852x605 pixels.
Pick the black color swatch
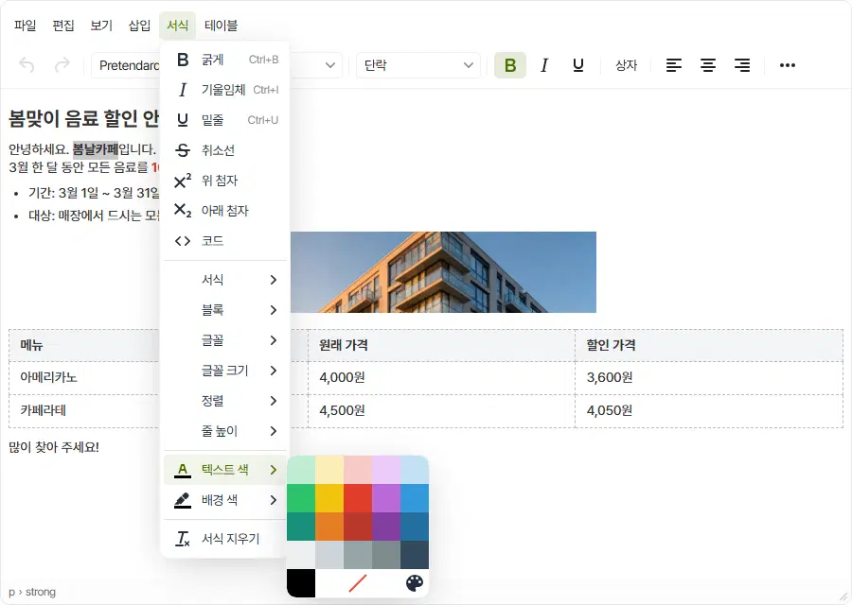point(301,583)
